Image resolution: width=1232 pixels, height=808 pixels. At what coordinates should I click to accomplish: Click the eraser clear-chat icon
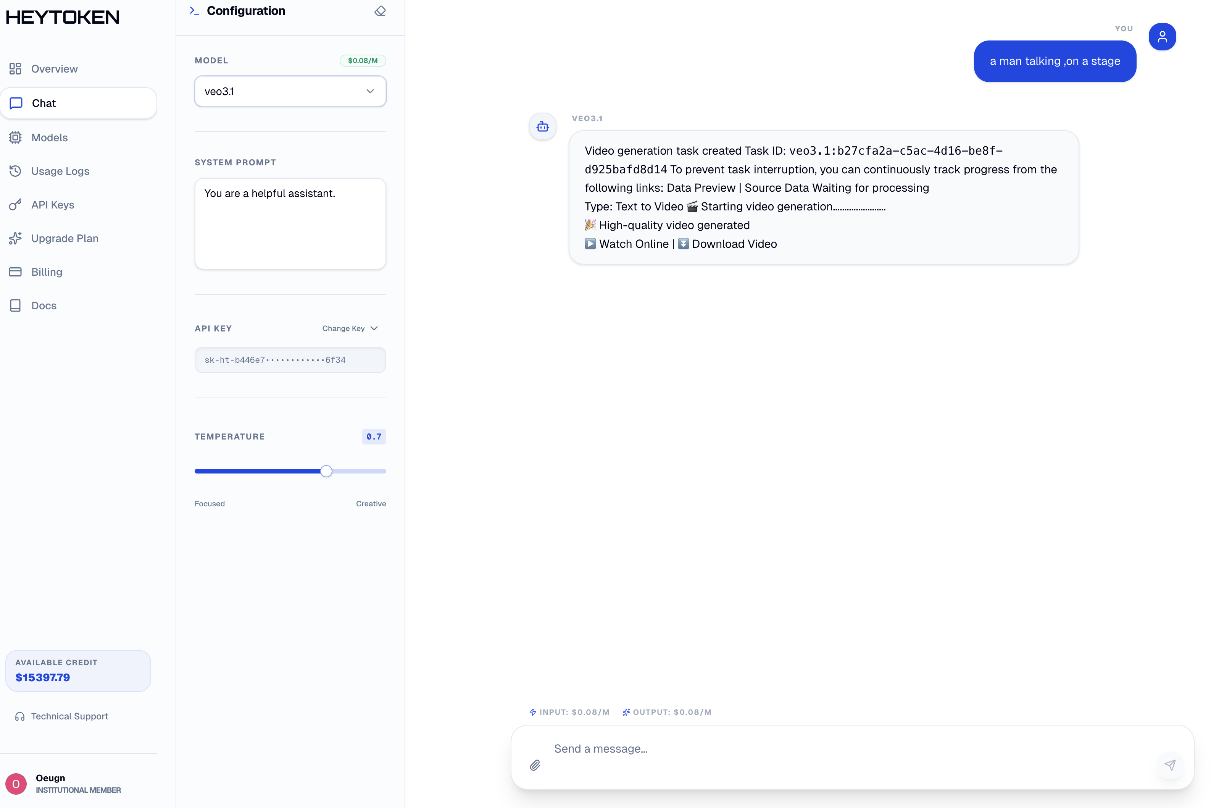[380, 11]
